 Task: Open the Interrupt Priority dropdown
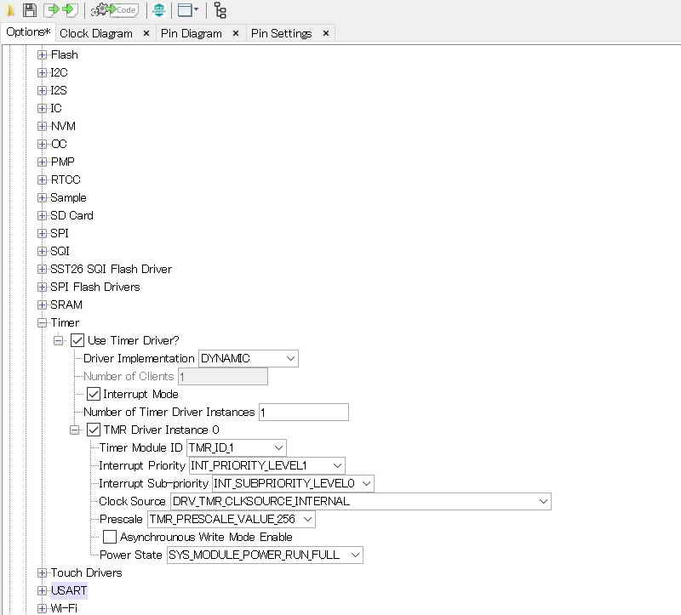(267, 465)
